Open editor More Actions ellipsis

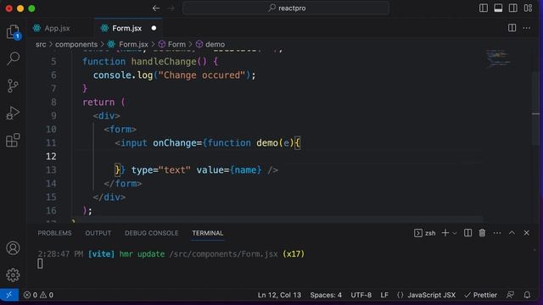pos(526,28)
